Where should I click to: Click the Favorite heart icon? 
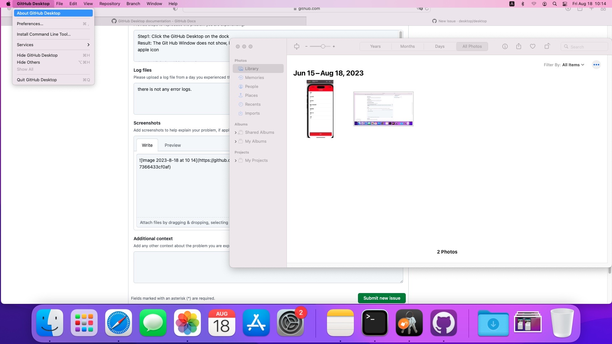[x=533, y=47]
